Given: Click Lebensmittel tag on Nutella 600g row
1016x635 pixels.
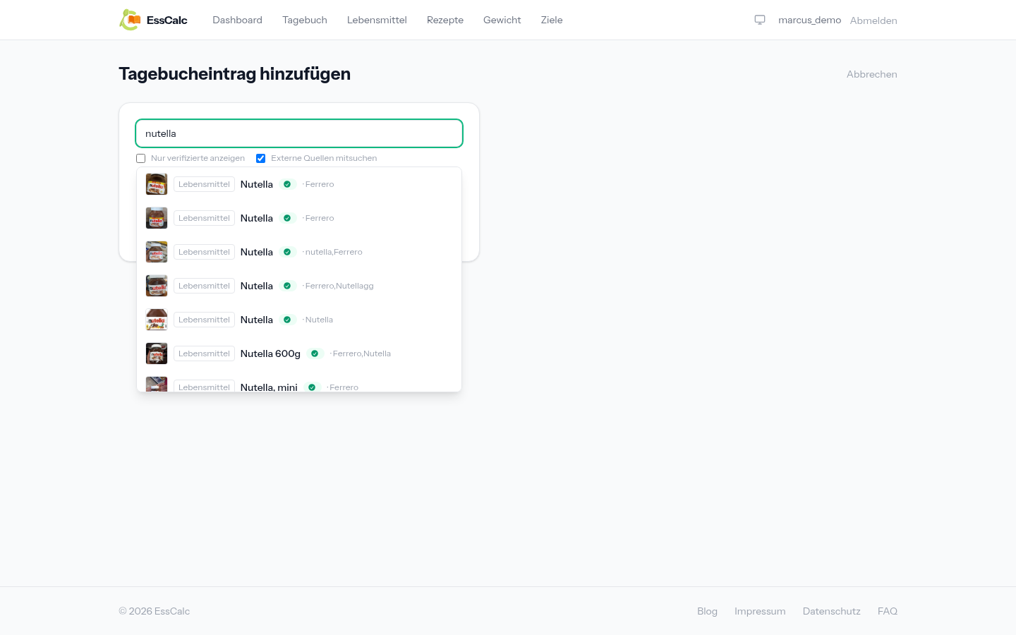Looking at the screenshot, I should tap(204, 353).
